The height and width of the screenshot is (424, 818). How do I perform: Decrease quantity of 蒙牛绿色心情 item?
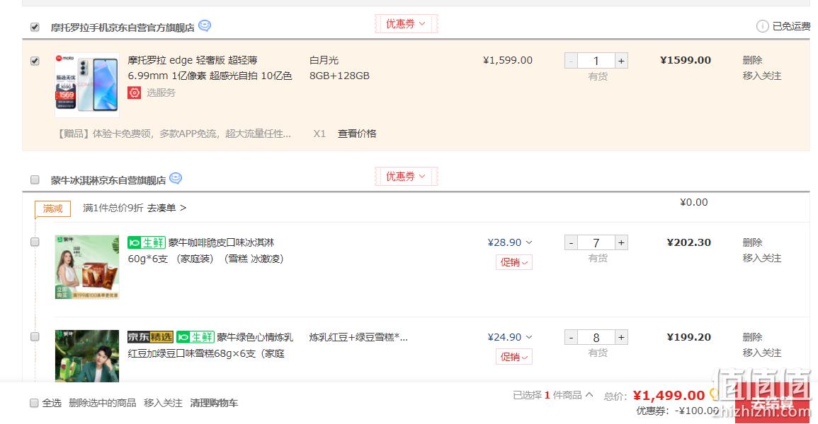572,337
